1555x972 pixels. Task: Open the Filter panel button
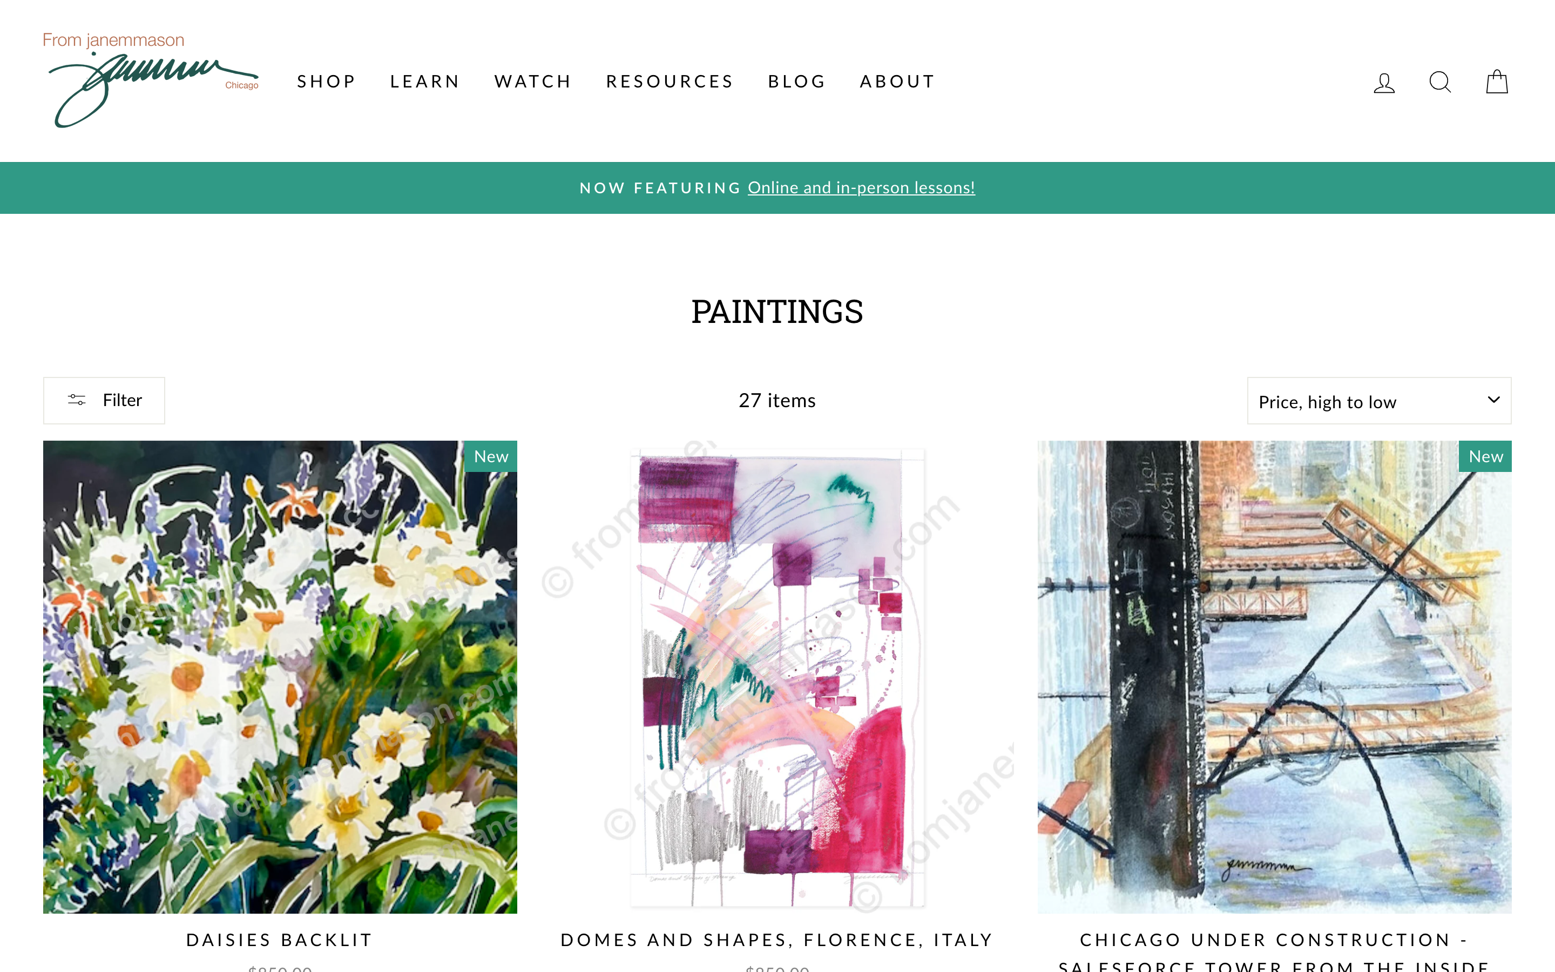[104, 401]
